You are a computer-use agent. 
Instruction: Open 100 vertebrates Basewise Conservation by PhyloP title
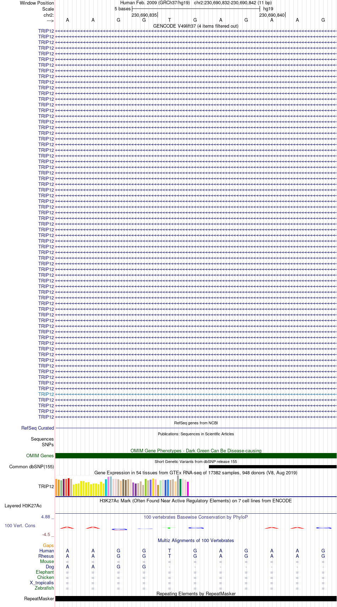(x=196, y=517)
